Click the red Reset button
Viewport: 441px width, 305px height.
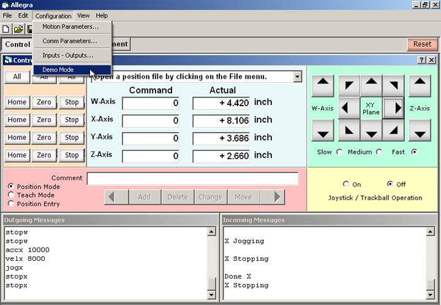422,44
